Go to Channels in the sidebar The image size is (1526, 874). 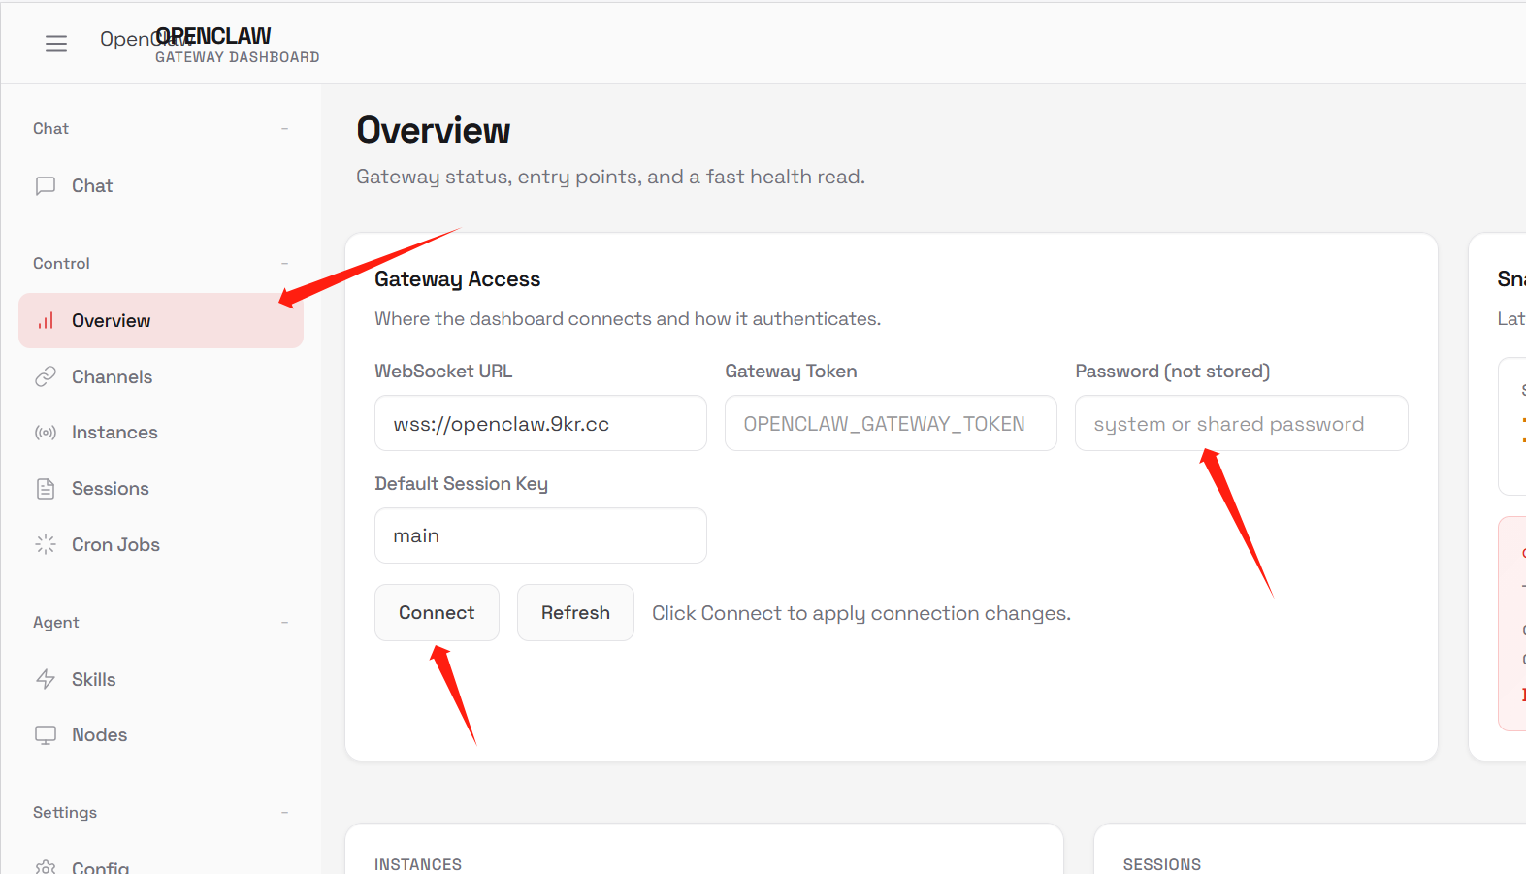point(112,377)
